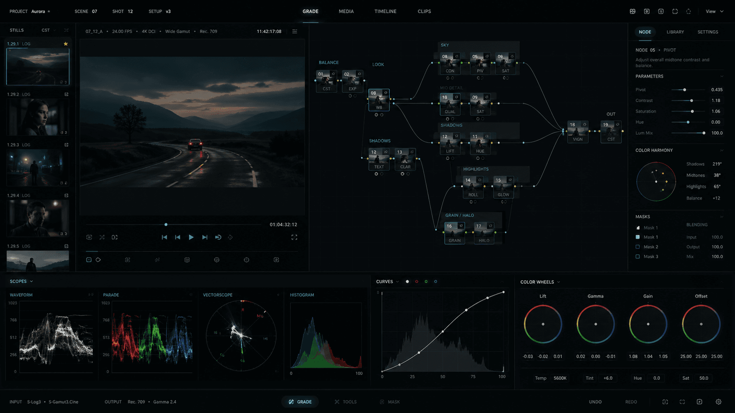Open the View dropdown
The image size is (735, 413).
714,11
